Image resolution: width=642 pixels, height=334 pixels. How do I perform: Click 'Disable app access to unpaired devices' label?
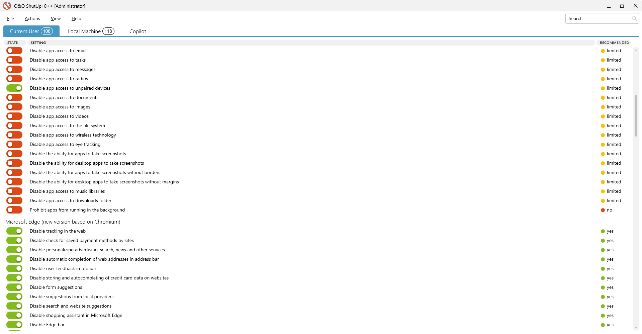[70, 88]
